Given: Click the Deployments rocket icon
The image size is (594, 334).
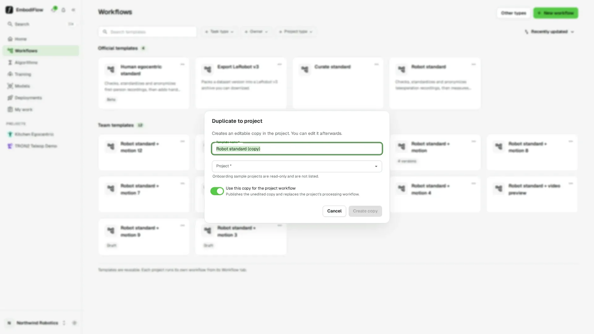Looking at the screenshot, I should click(x=10, y=98).
